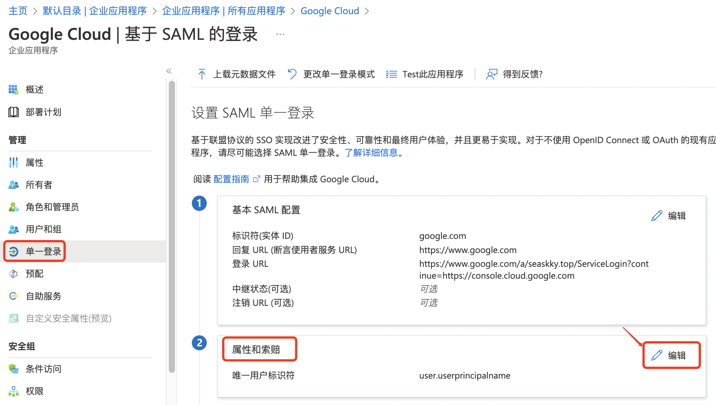
Task: Select 权限 menu item
Action: click(34, 391)
